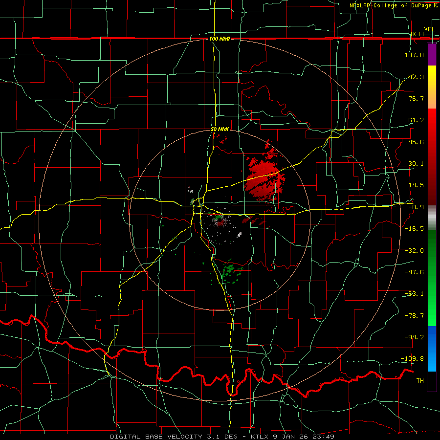Pick the red segment of the color bar
The height and width of the screenshot is (440, 440).
(x=432, y=156)
